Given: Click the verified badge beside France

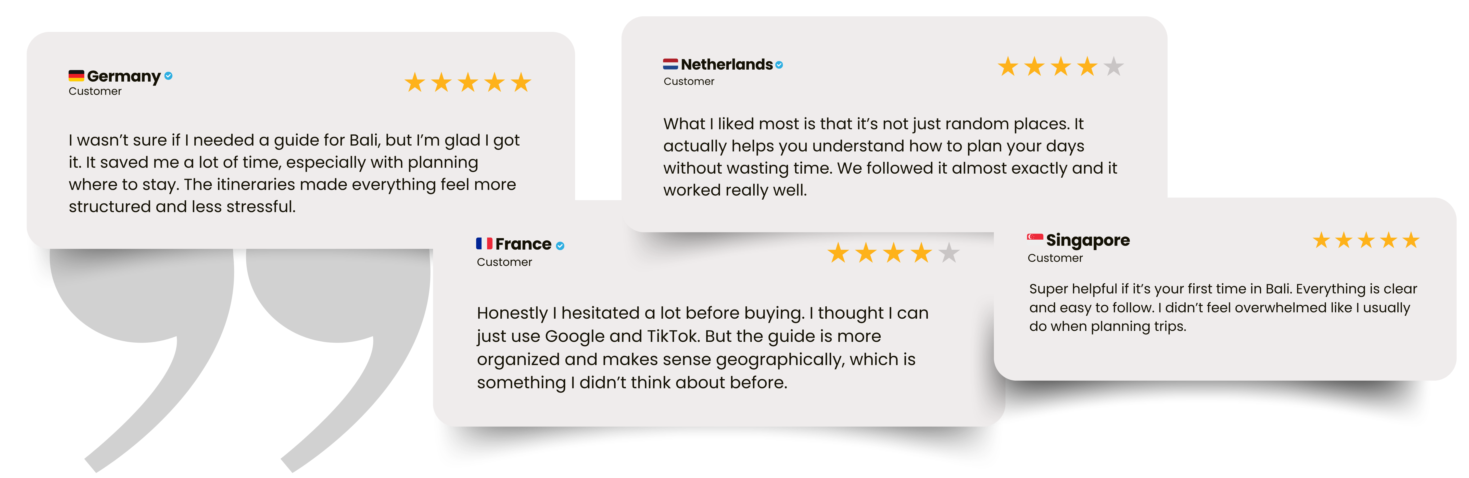Looking at the screenshot, I should pos(560,246).
